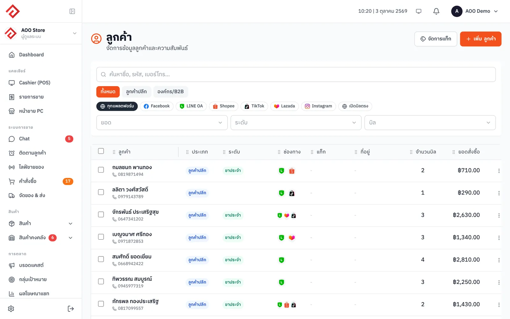Switch to องค์กร/B2B tab
Viewport: 510px width, 319px height.
point(171,92)
